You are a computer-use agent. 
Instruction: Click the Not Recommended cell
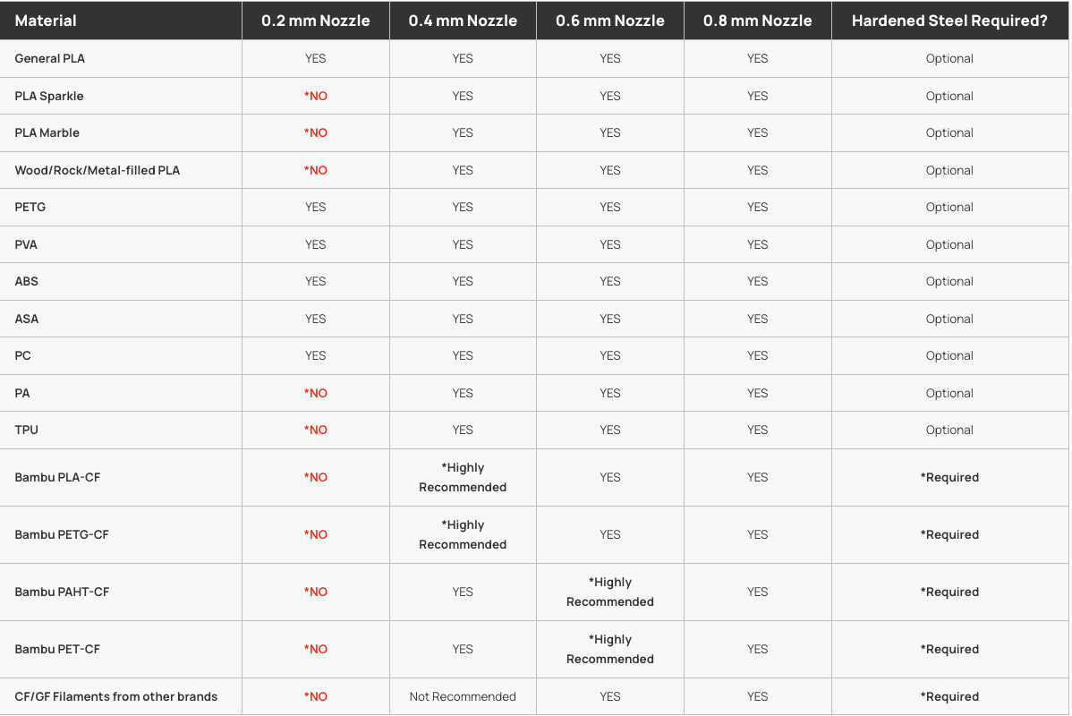[x=463, y=696]
